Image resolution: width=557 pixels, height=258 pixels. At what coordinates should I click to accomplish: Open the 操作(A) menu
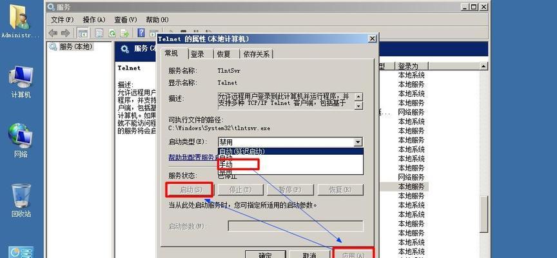[x=94, y=20]
